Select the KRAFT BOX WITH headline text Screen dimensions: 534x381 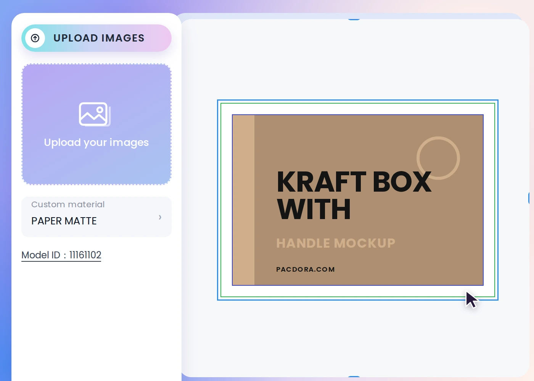[354, 195]
